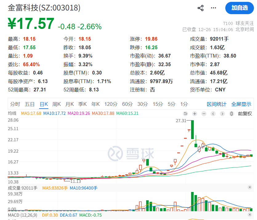Click the 52周最高 value 27.31
Screen dimensions: 257x220
pos(40,90)
